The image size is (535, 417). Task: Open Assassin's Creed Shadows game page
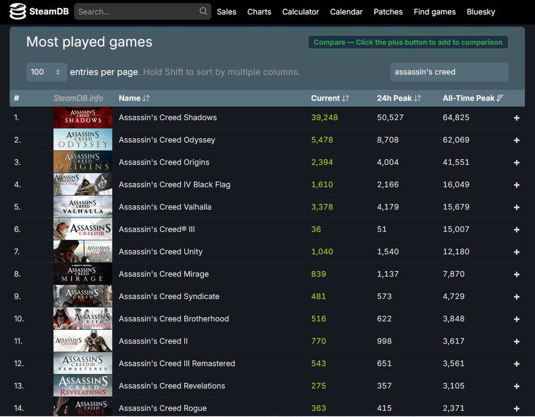click(168, 118)
